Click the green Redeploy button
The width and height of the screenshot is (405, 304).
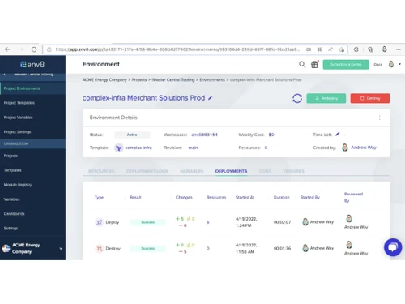326,98
